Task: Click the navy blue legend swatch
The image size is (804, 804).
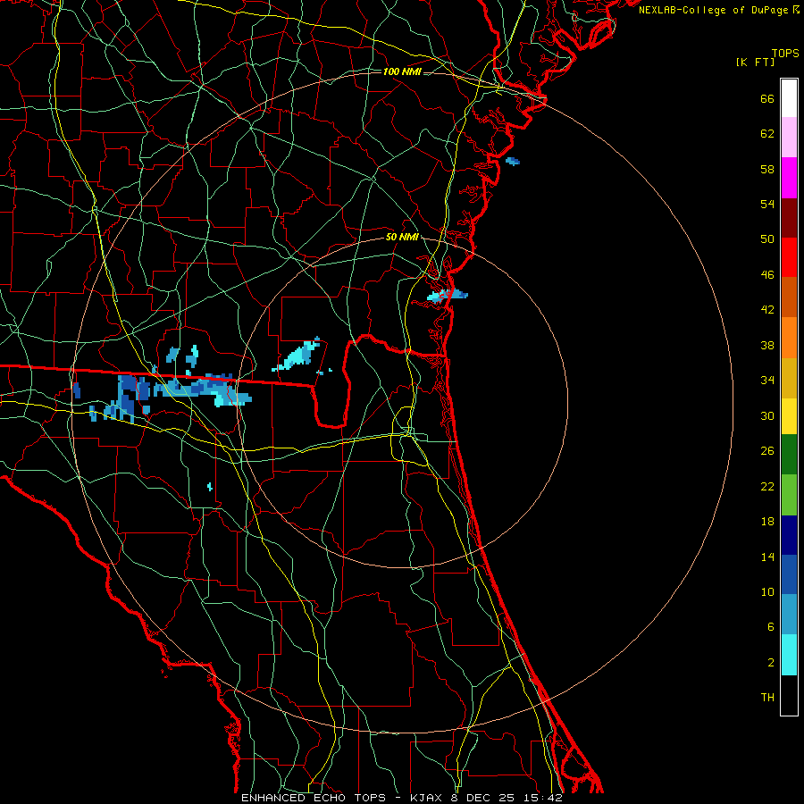Action: point(789,535)
